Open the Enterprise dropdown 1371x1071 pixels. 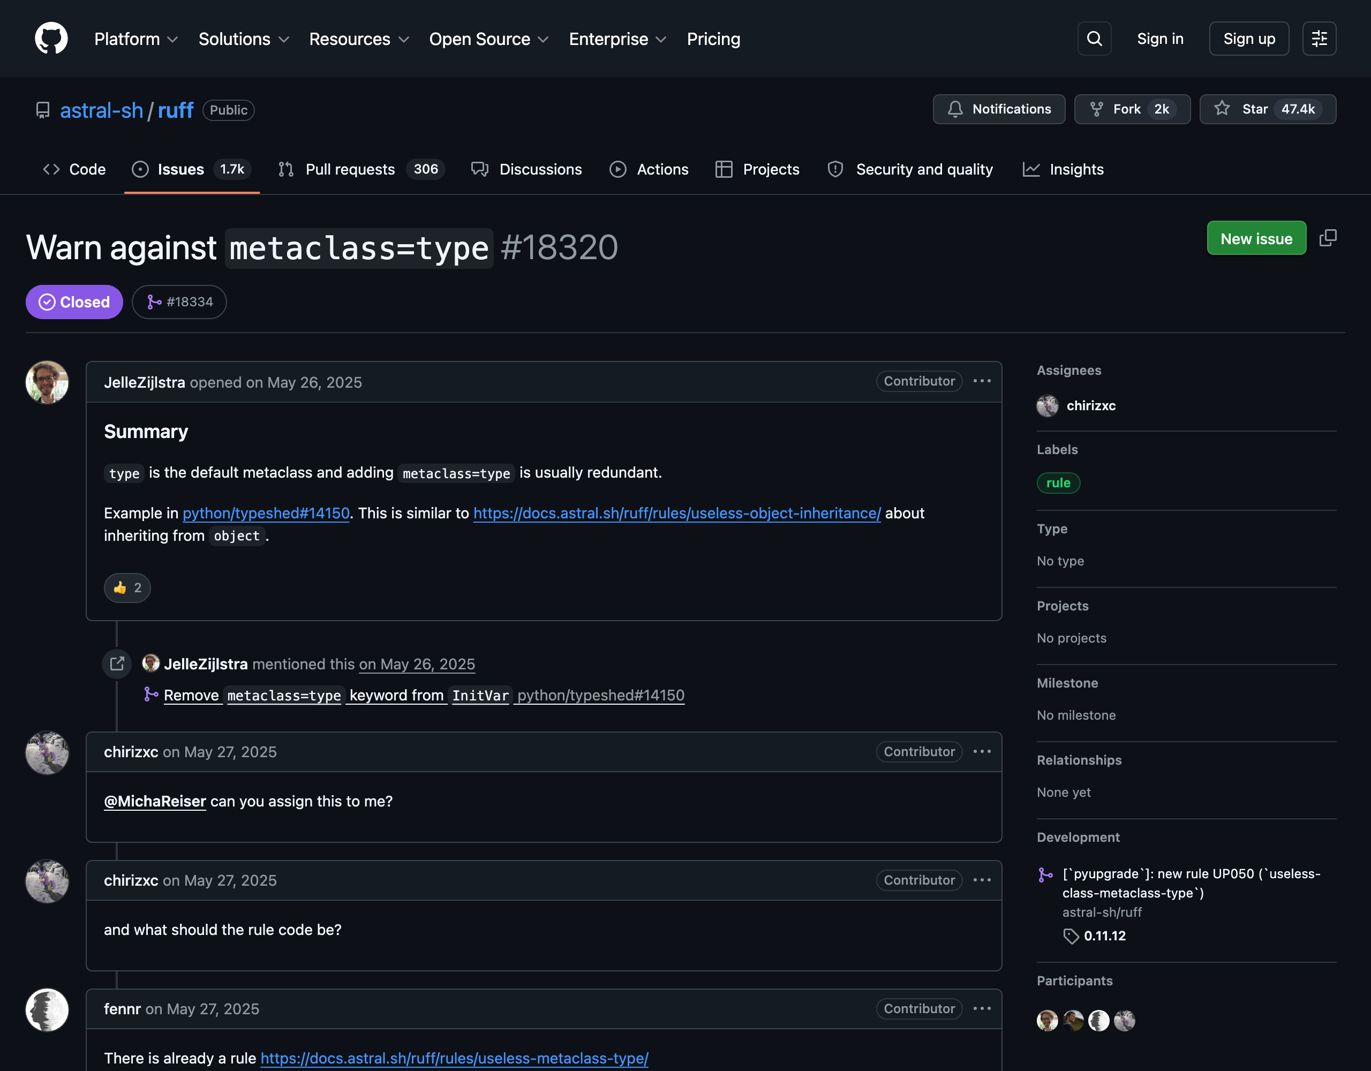[x=617, y=39]
